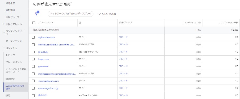Click the network YouTube and Display filter chip

pyautogui.click(x=71, y=14)
